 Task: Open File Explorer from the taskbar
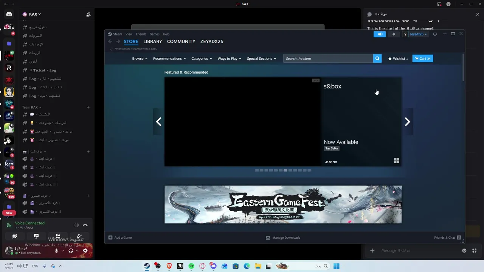258,266
